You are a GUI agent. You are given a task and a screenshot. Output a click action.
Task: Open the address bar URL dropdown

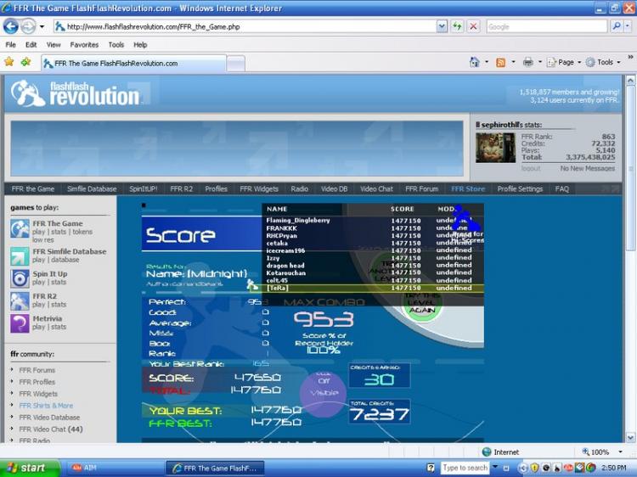(x=442, y=26)
